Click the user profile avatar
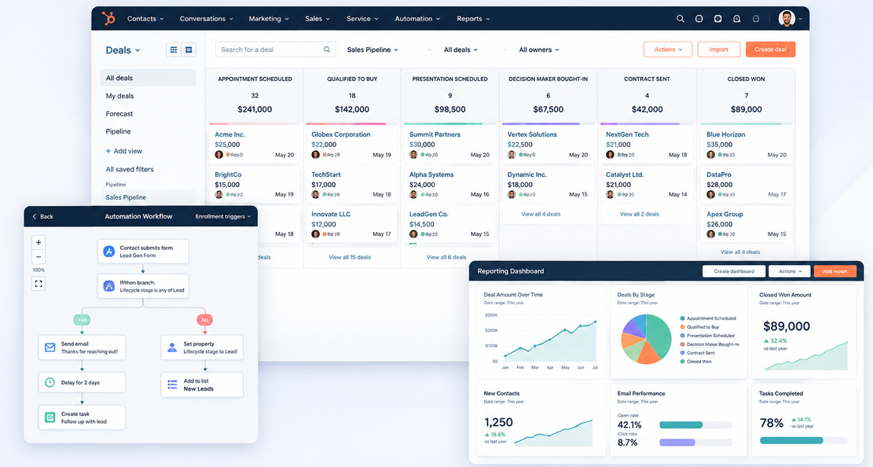The image size is (873, 467). click(x=786, y=18)
